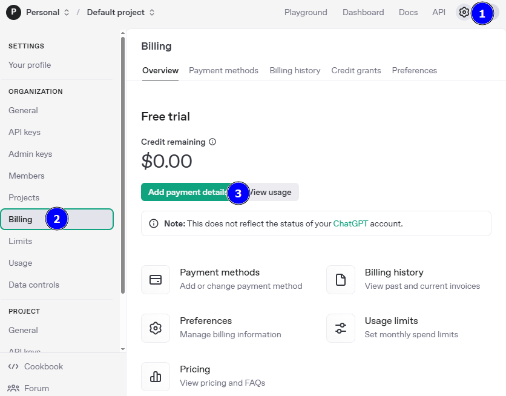
Task: Open Data controls in sidebar
Action: (34, 285)
